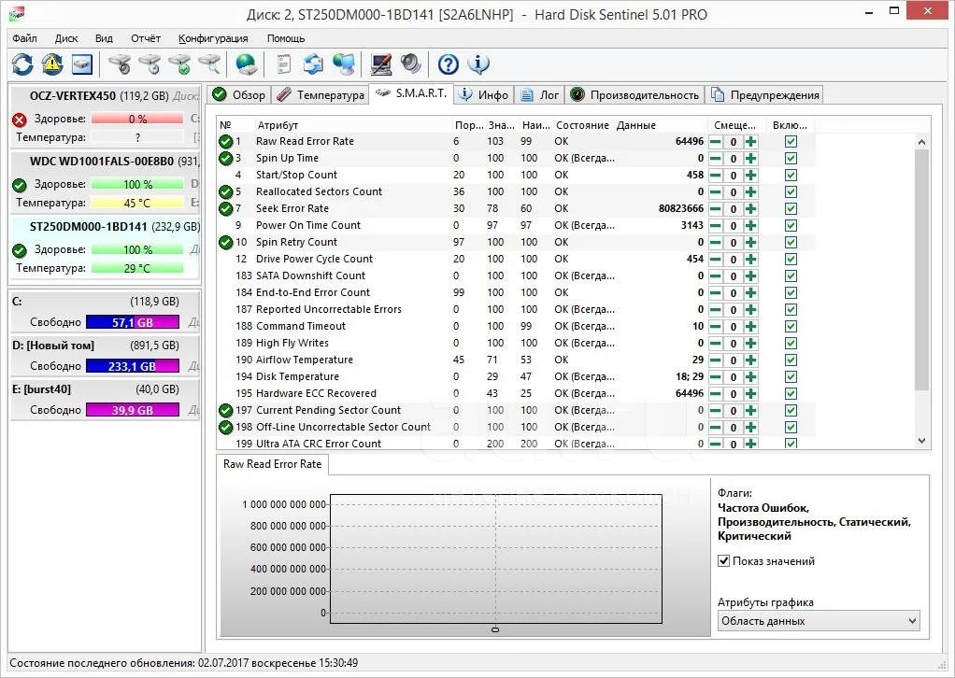This screenshot has height=678, width=955.
Task: Click plus offset button on Reallocated Sectors Count row
Action: coord(751,192)
